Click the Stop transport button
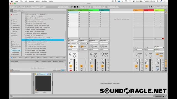This screenshot has width=177, height=99. [x=75, y=7]
